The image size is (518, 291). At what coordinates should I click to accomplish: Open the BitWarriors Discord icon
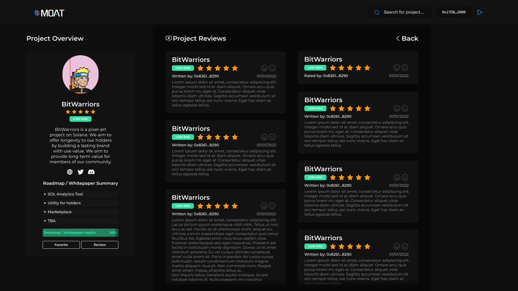pos(91,172)
